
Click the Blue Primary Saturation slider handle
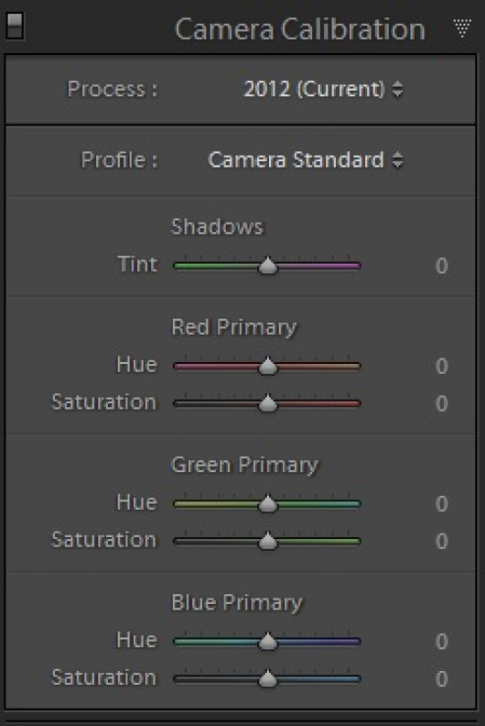point(268,678)
